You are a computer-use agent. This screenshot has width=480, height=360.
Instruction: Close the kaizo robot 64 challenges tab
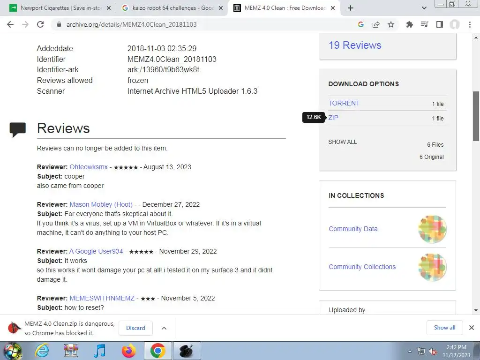[x=221, y=8]
